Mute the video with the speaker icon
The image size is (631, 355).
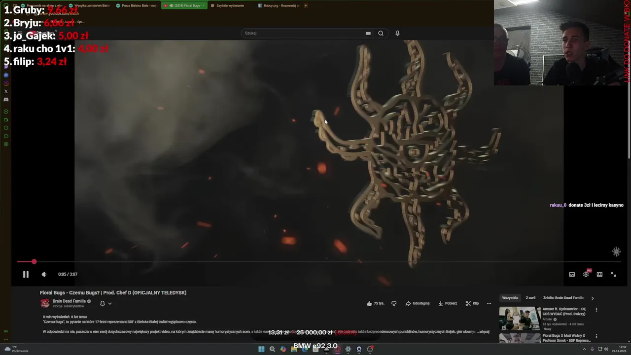[44, 274]
